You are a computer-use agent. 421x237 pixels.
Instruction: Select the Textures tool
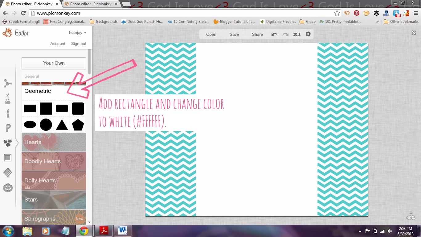[x=8, y=173]
